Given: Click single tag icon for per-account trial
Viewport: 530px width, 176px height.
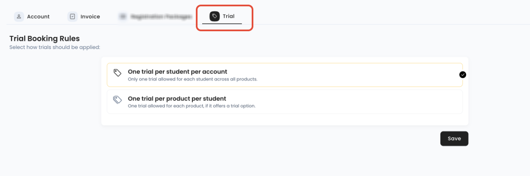Looking at the screenshot, I should 118,72.
